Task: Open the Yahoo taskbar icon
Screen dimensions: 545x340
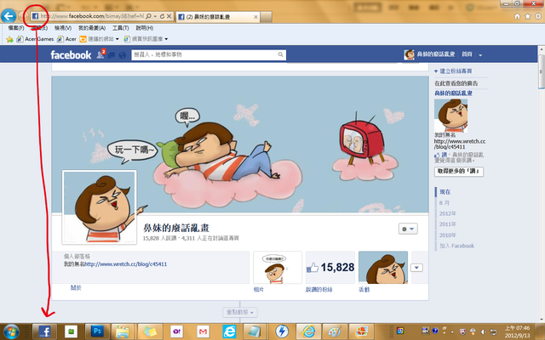Action: click(176, 331)
